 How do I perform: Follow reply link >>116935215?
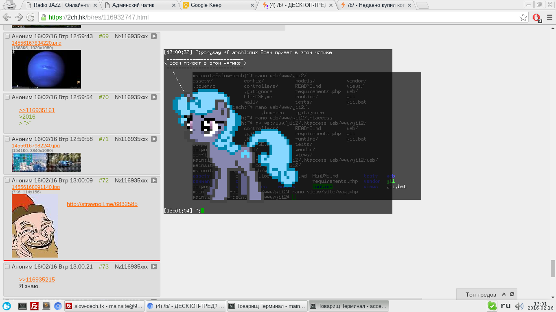coord(37,279)
